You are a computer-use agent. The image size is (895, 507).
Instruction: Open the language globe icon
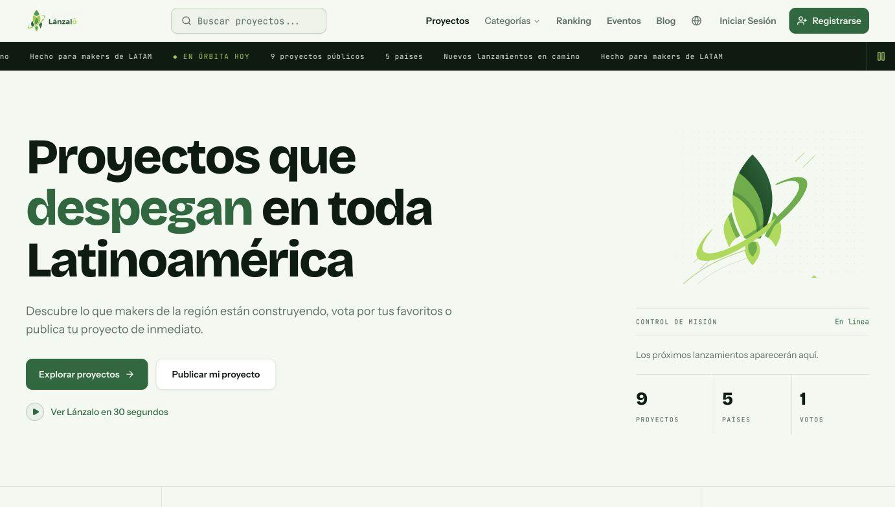(697, 21)
